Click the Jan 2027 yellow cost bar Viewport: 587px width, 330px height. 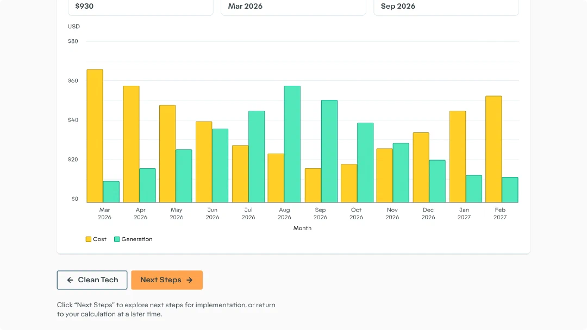pos(458,157)
